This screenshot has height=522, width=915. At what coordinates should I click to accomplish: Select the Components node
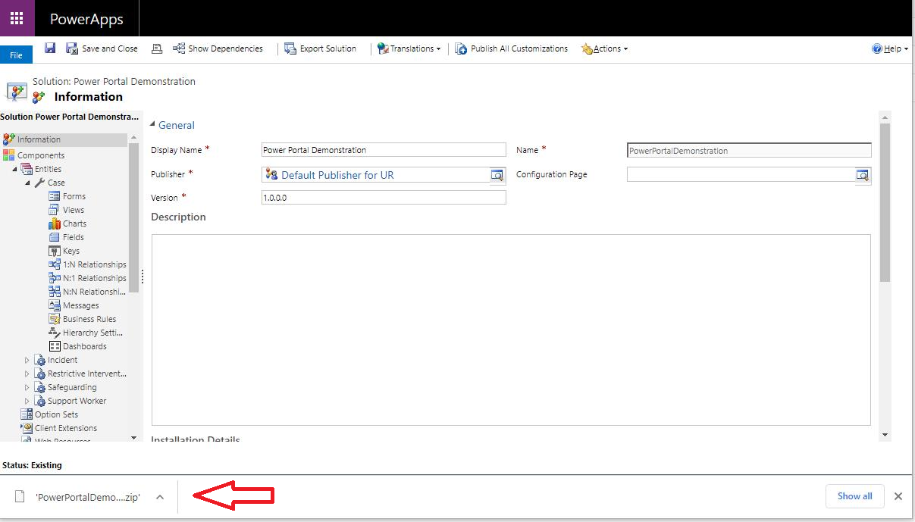(42, 155)
